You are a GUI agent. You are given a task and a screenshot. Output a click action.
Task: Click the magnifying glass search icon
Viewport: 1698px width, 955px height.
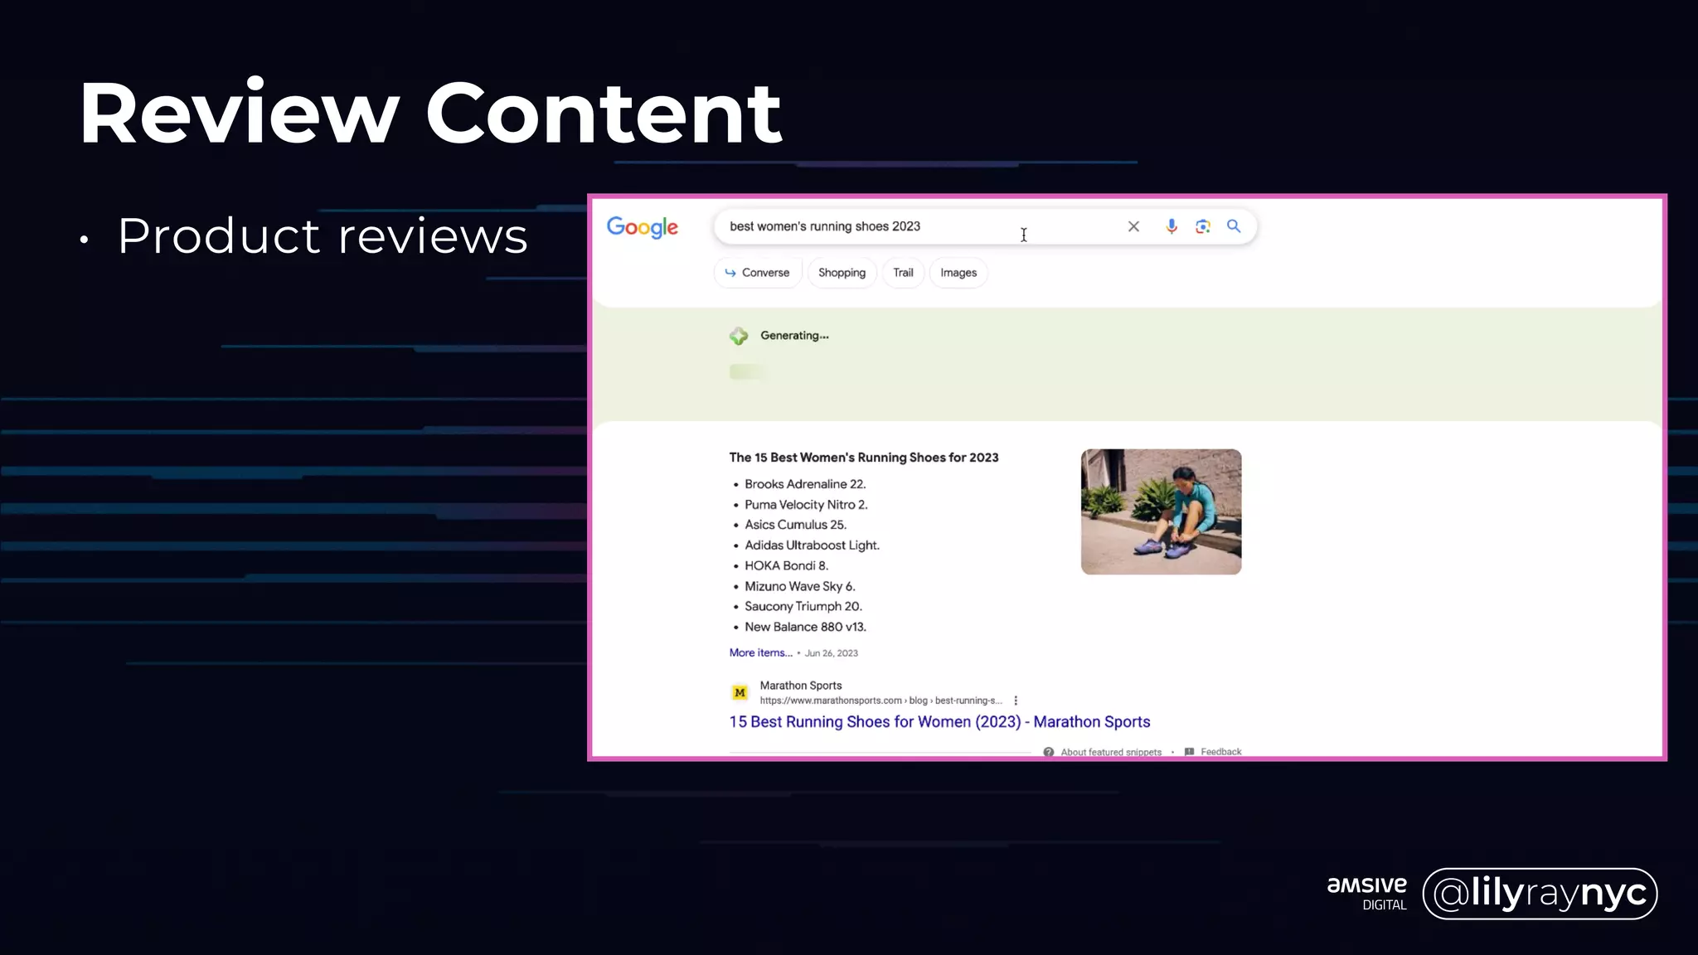pyautogui.click(x=1234, y=226)
